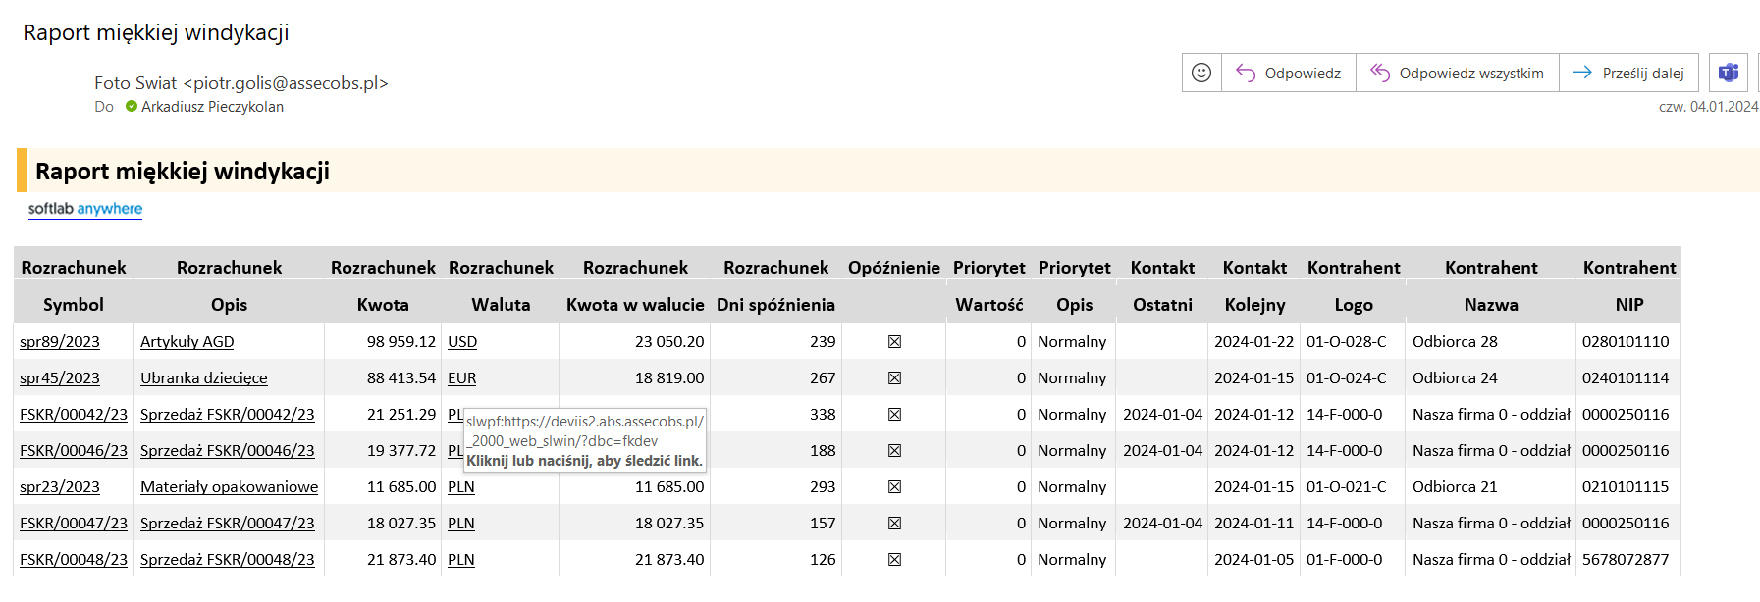Select logo code 01-F-000-0

[1344, 560]
